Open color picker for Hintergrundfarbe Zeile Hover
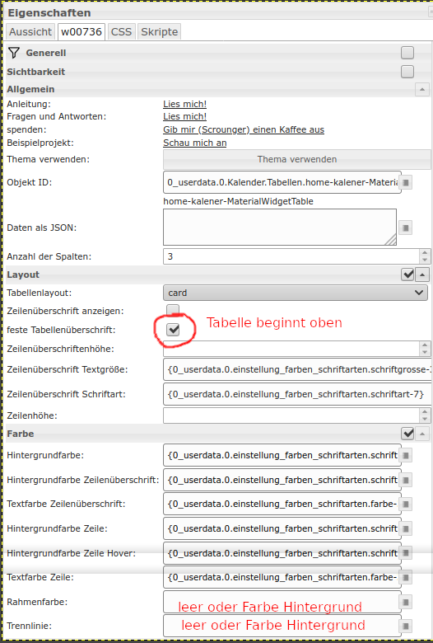Screen dimensions: 433x643 (x=406, y=553)
